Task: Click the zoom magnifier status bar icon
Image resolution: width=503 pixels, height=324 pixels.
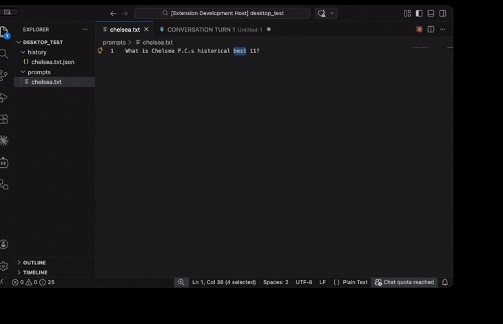Action: click(x=181, y=282)
